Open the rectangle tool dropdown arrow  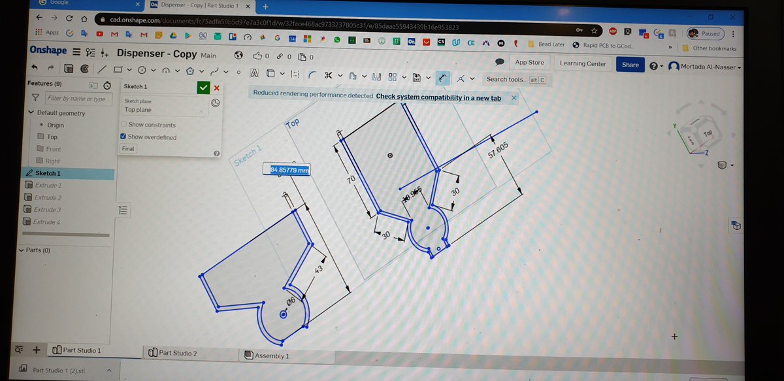tap(129, 70)
